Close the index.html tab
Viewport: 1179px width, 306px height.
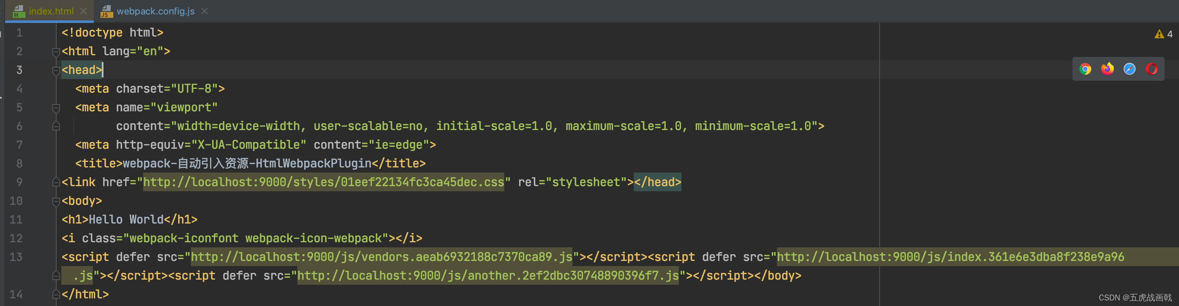click(83, 11)
